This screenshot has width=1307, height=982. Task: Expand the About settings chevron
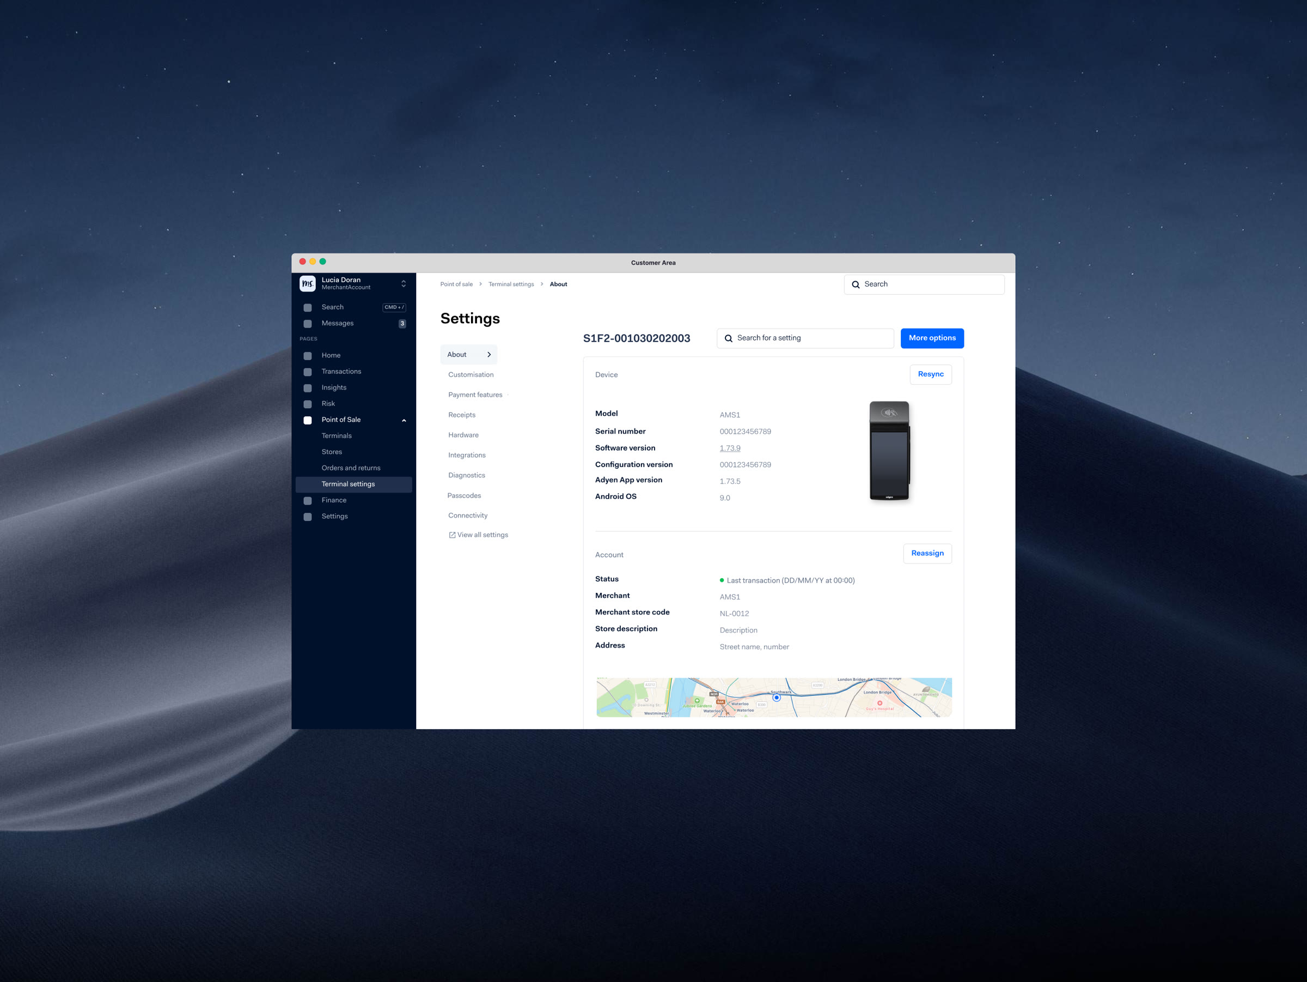[488, 355]
